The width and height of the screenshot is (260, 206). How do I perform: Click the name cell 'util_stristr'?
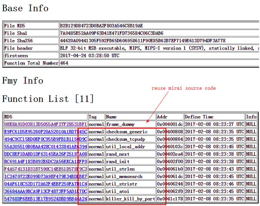pyautogui.click(x=131, y=184)
